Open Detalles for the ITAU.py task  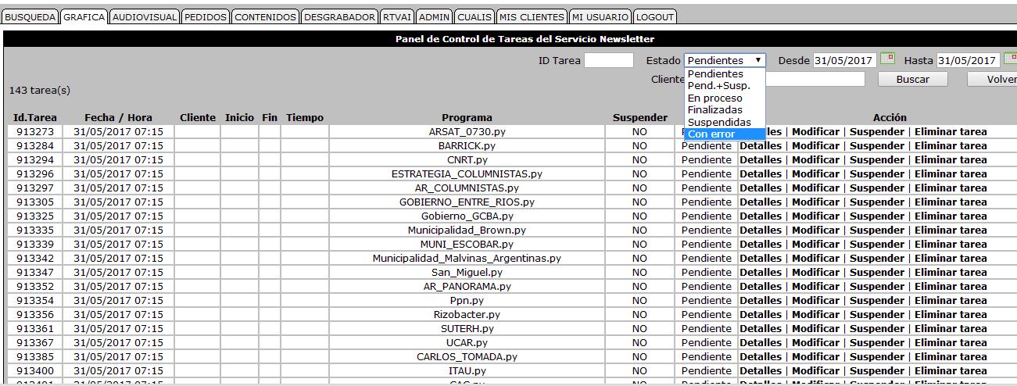click(761, 371)
